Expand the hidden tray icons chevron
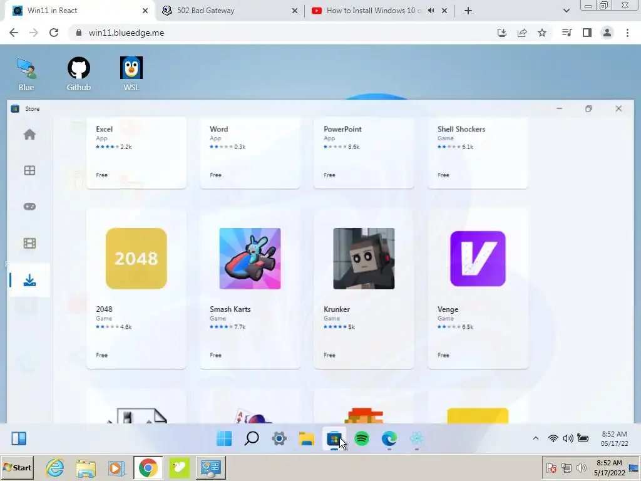Screen dimensions: 641x481 click(536, 438)
